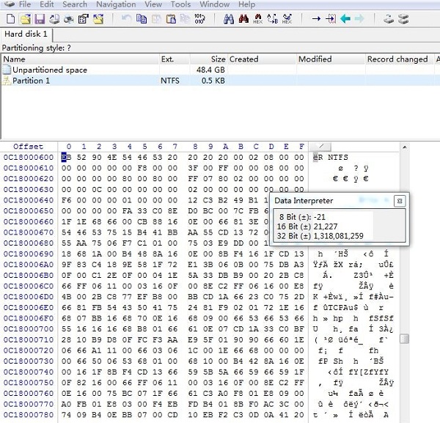Click the red binoculars Find Hex icon
The width and height of the screenshot is (440, 423).
click(x=243, y=19)
